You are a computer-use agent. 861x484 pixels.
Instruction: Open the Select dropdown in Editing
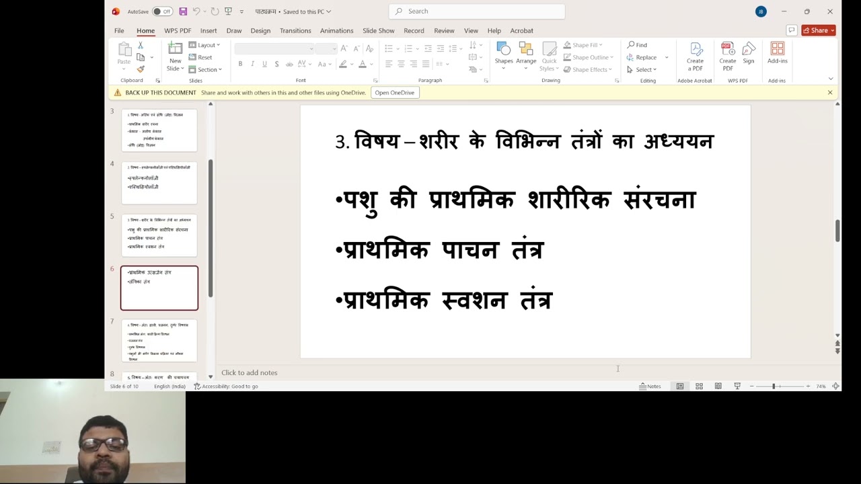coord(642,69)
